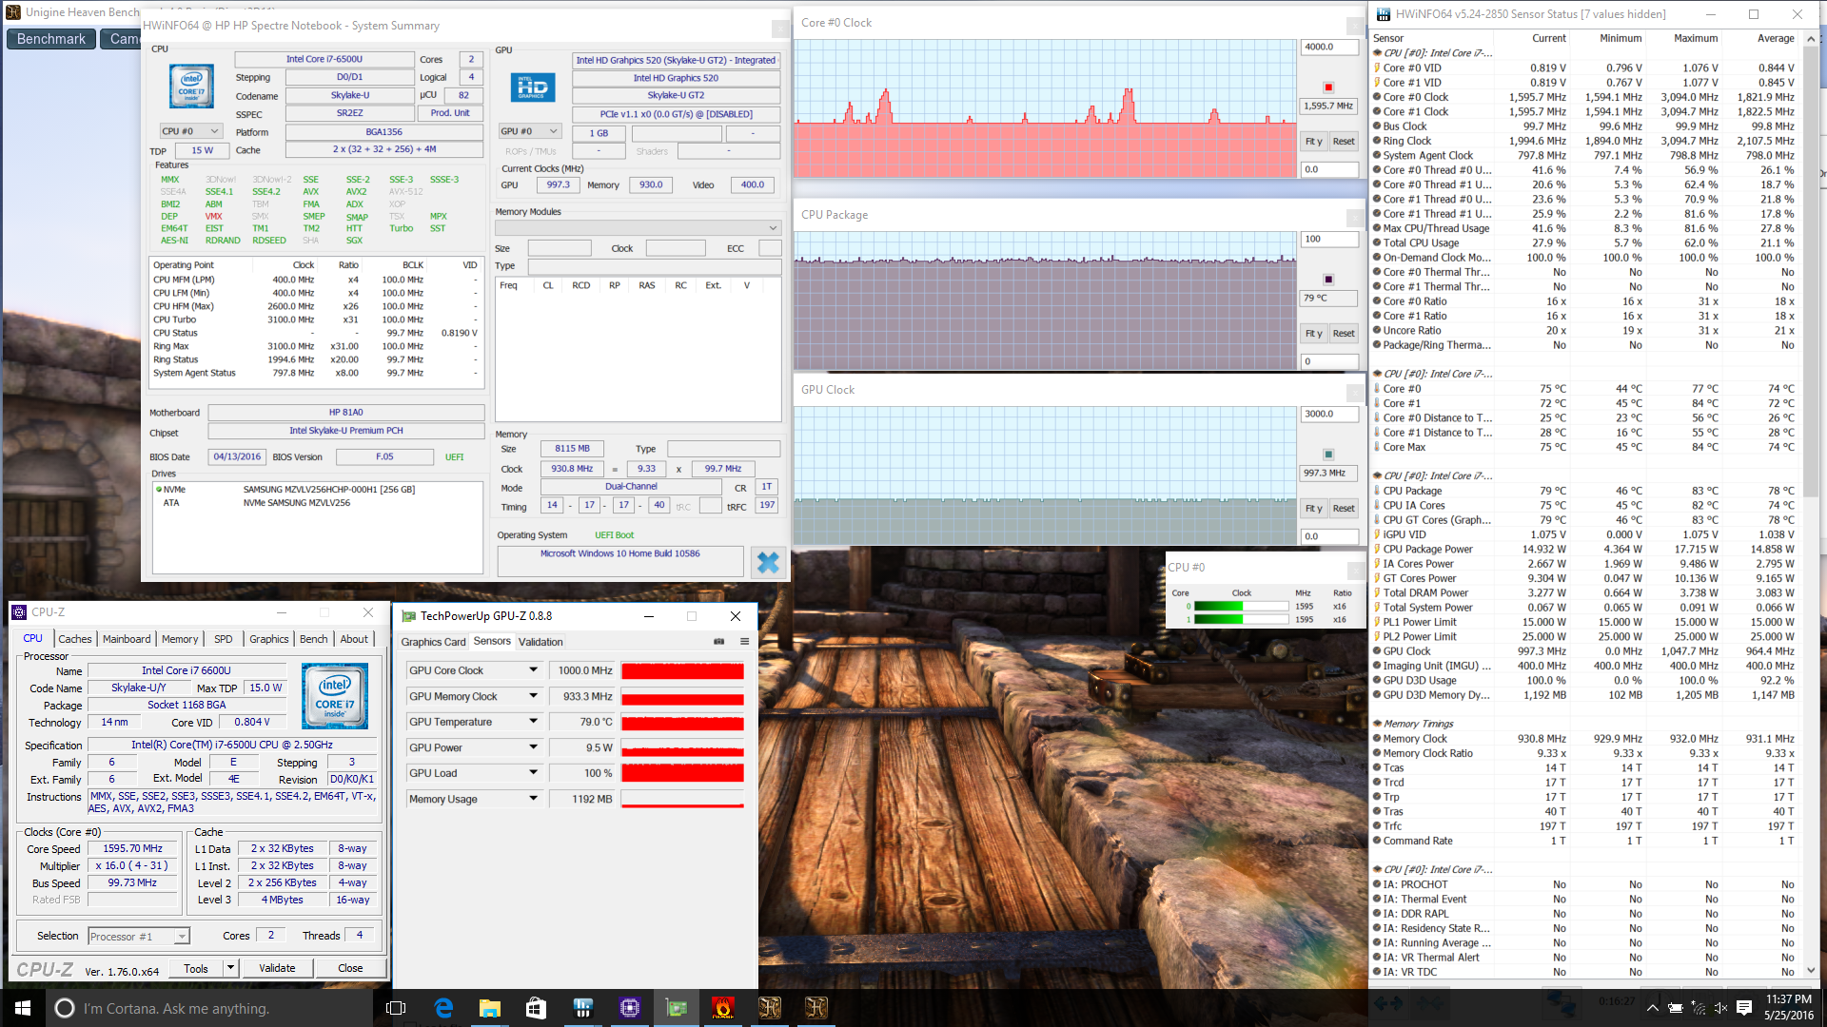The width and height of the screenshot is (1827, 1027).
Task: Click the blue X close icon in HWiNFO summary
Action: pos(767,563)
